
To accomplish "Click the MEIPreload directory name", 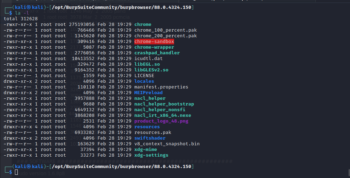I will coord(148,93).
